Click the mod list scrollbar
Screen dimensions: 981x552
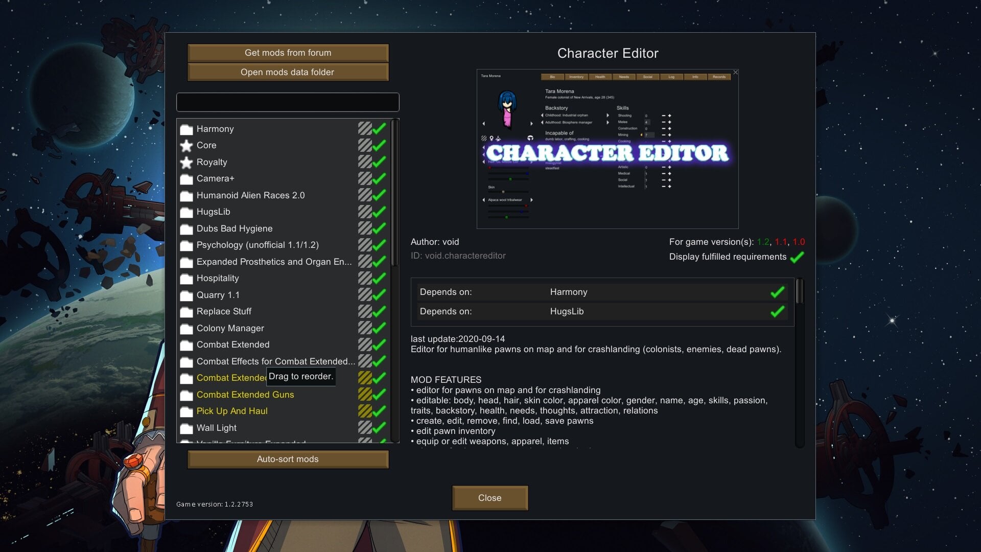(x=394, y=193)
